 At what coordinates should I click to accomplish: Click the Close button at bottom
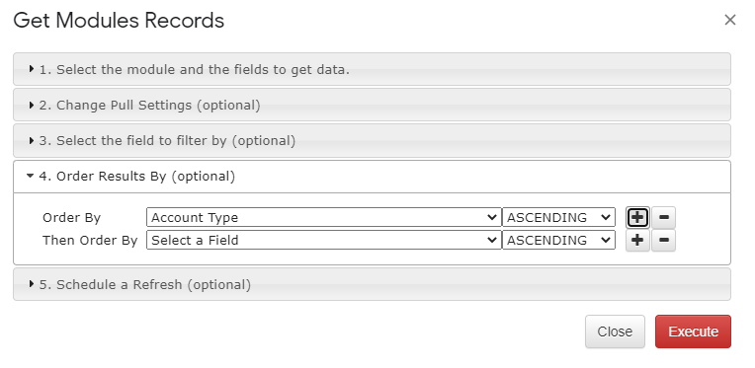tap(615, 331)
